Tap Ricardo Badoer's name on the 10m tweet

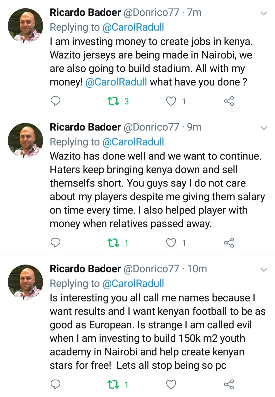click(85, 269)
